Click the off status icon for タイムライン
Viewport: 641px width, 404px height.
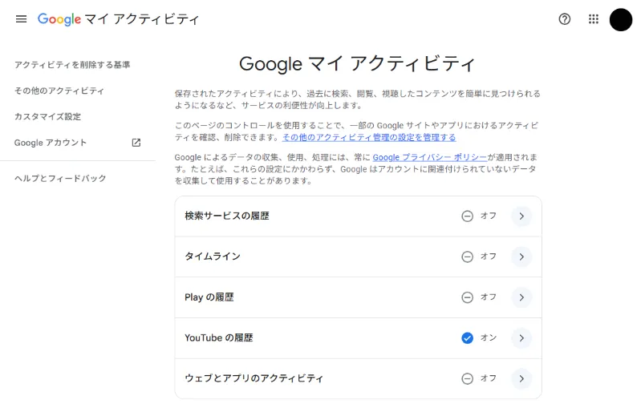(467, 257)
